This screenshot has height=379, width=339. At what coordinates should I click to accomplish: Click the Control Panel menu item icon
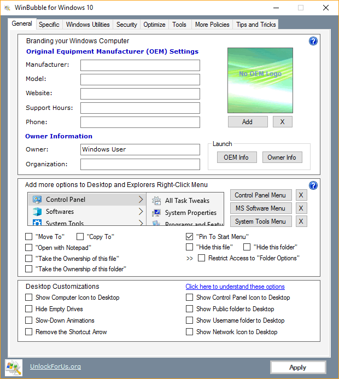(37, 200)
